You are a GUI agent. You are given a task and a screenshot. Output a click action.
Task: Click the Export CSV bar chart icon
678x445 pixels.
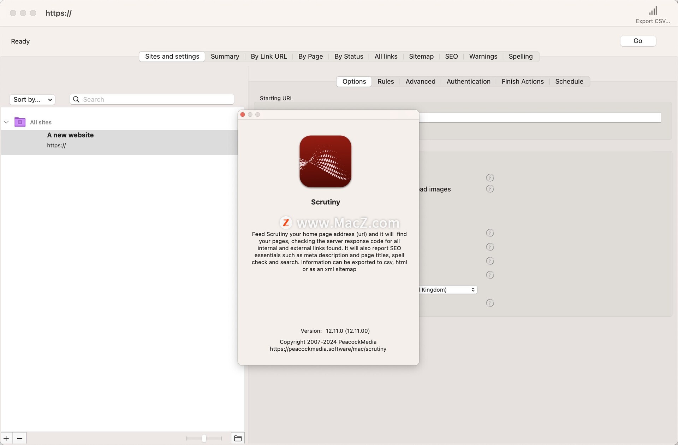[x=653, y=11]
